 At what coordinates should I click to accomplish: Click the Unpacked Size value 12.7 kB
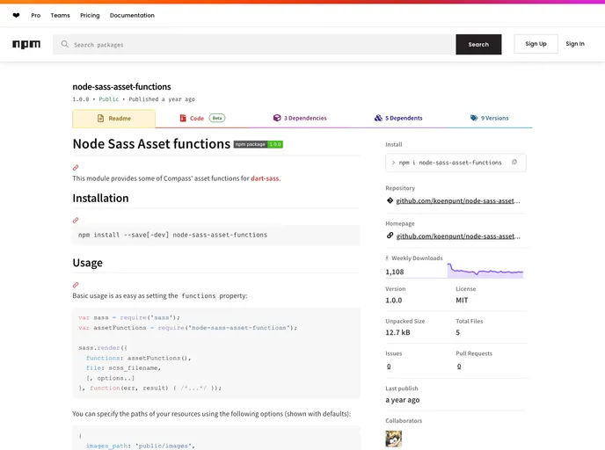(397, 332)
